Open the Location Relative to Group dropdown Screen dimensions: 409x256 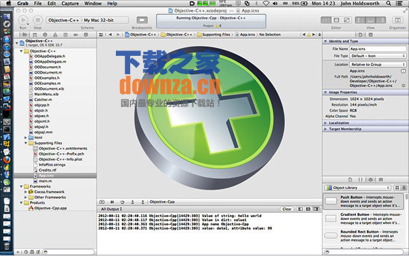coord(378,64)
